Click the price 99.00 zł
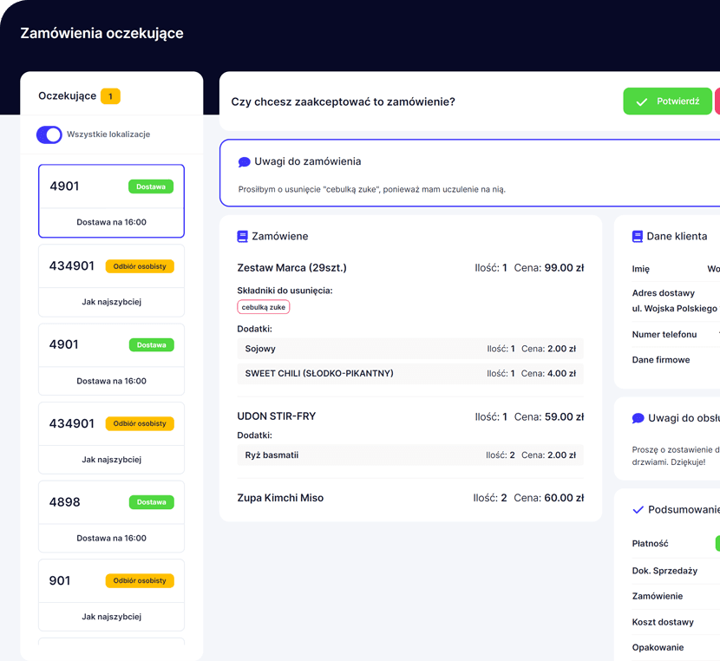Screen dimensions: 720x661 (564, 268)
